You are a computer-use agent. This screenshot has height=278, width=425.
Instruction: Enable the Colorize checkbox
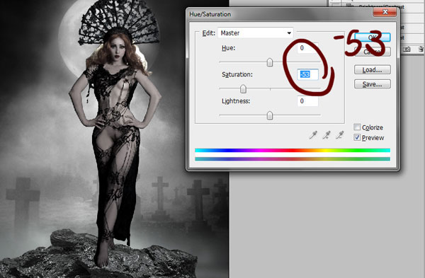pyautogui.click(x=357, y=127)
